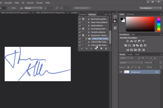Enable the Glätten checkbox

[x=9, y=8]
